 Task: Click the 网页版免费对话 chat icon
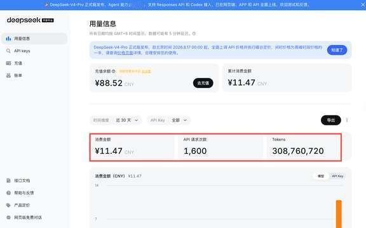point(8,217)
